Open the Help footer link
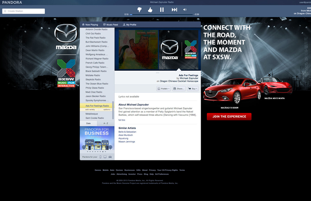The height and width of the screenshot is (201, 311). click(x=151, y=174)
